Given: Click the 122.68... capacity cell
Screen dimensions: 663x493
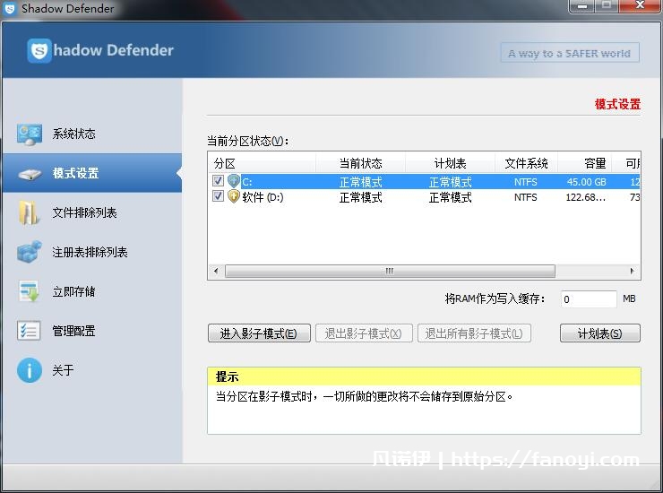Looking at the screenshot, I should tap(586, 197).
